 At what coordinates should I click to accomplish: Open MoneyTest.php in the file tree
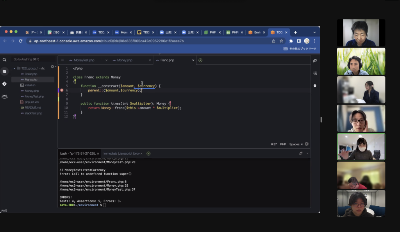34,96
